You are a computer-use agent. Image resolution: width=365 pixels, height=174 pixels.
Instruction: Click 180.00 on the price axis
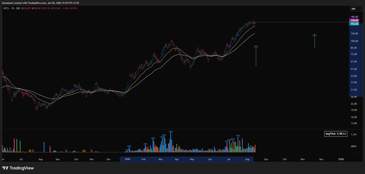[x=354, y=17]
